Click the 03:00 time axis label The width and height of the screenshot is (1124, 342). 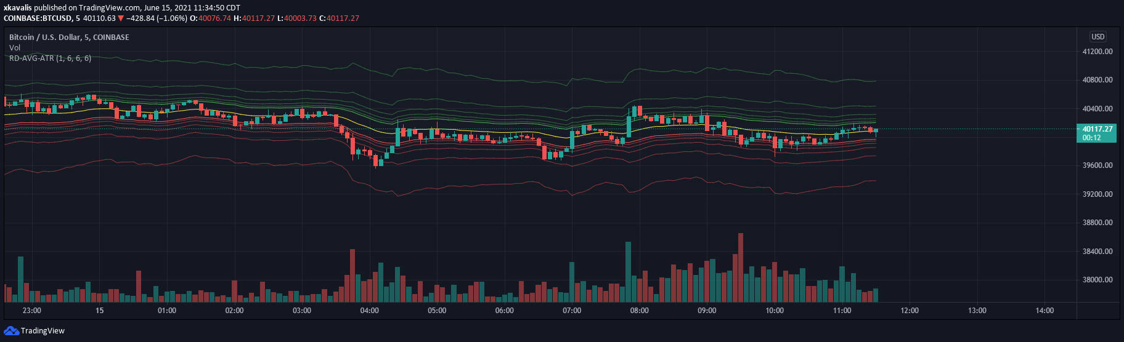[302, 311]
